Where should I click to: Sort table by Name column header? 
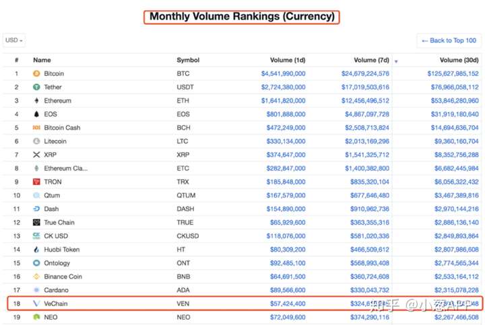(42, 60)
